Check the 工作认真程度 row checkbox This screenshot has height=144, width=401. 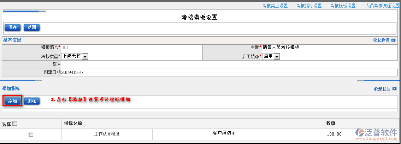click(31, 134)
